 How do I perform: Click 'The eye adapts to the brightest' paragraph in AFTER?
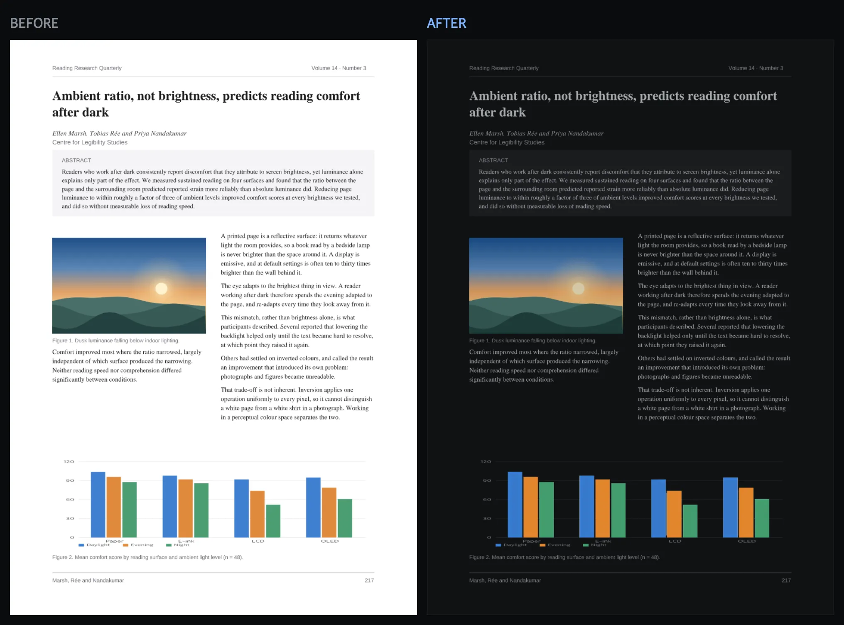714,295
